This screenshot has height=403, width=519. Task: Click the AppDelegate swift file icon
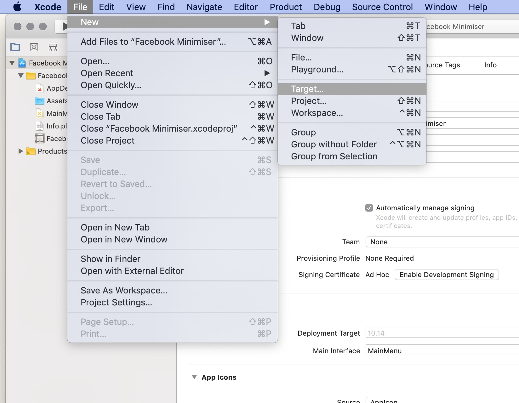tap(40, 88)
